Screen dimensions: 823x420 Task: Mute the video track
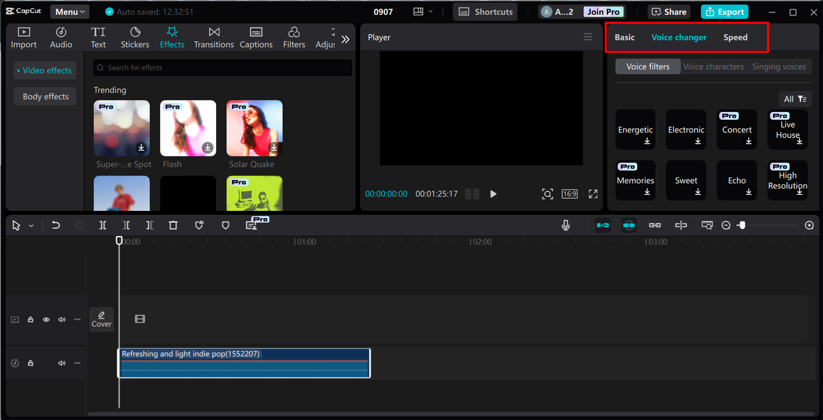coord(62,319)
